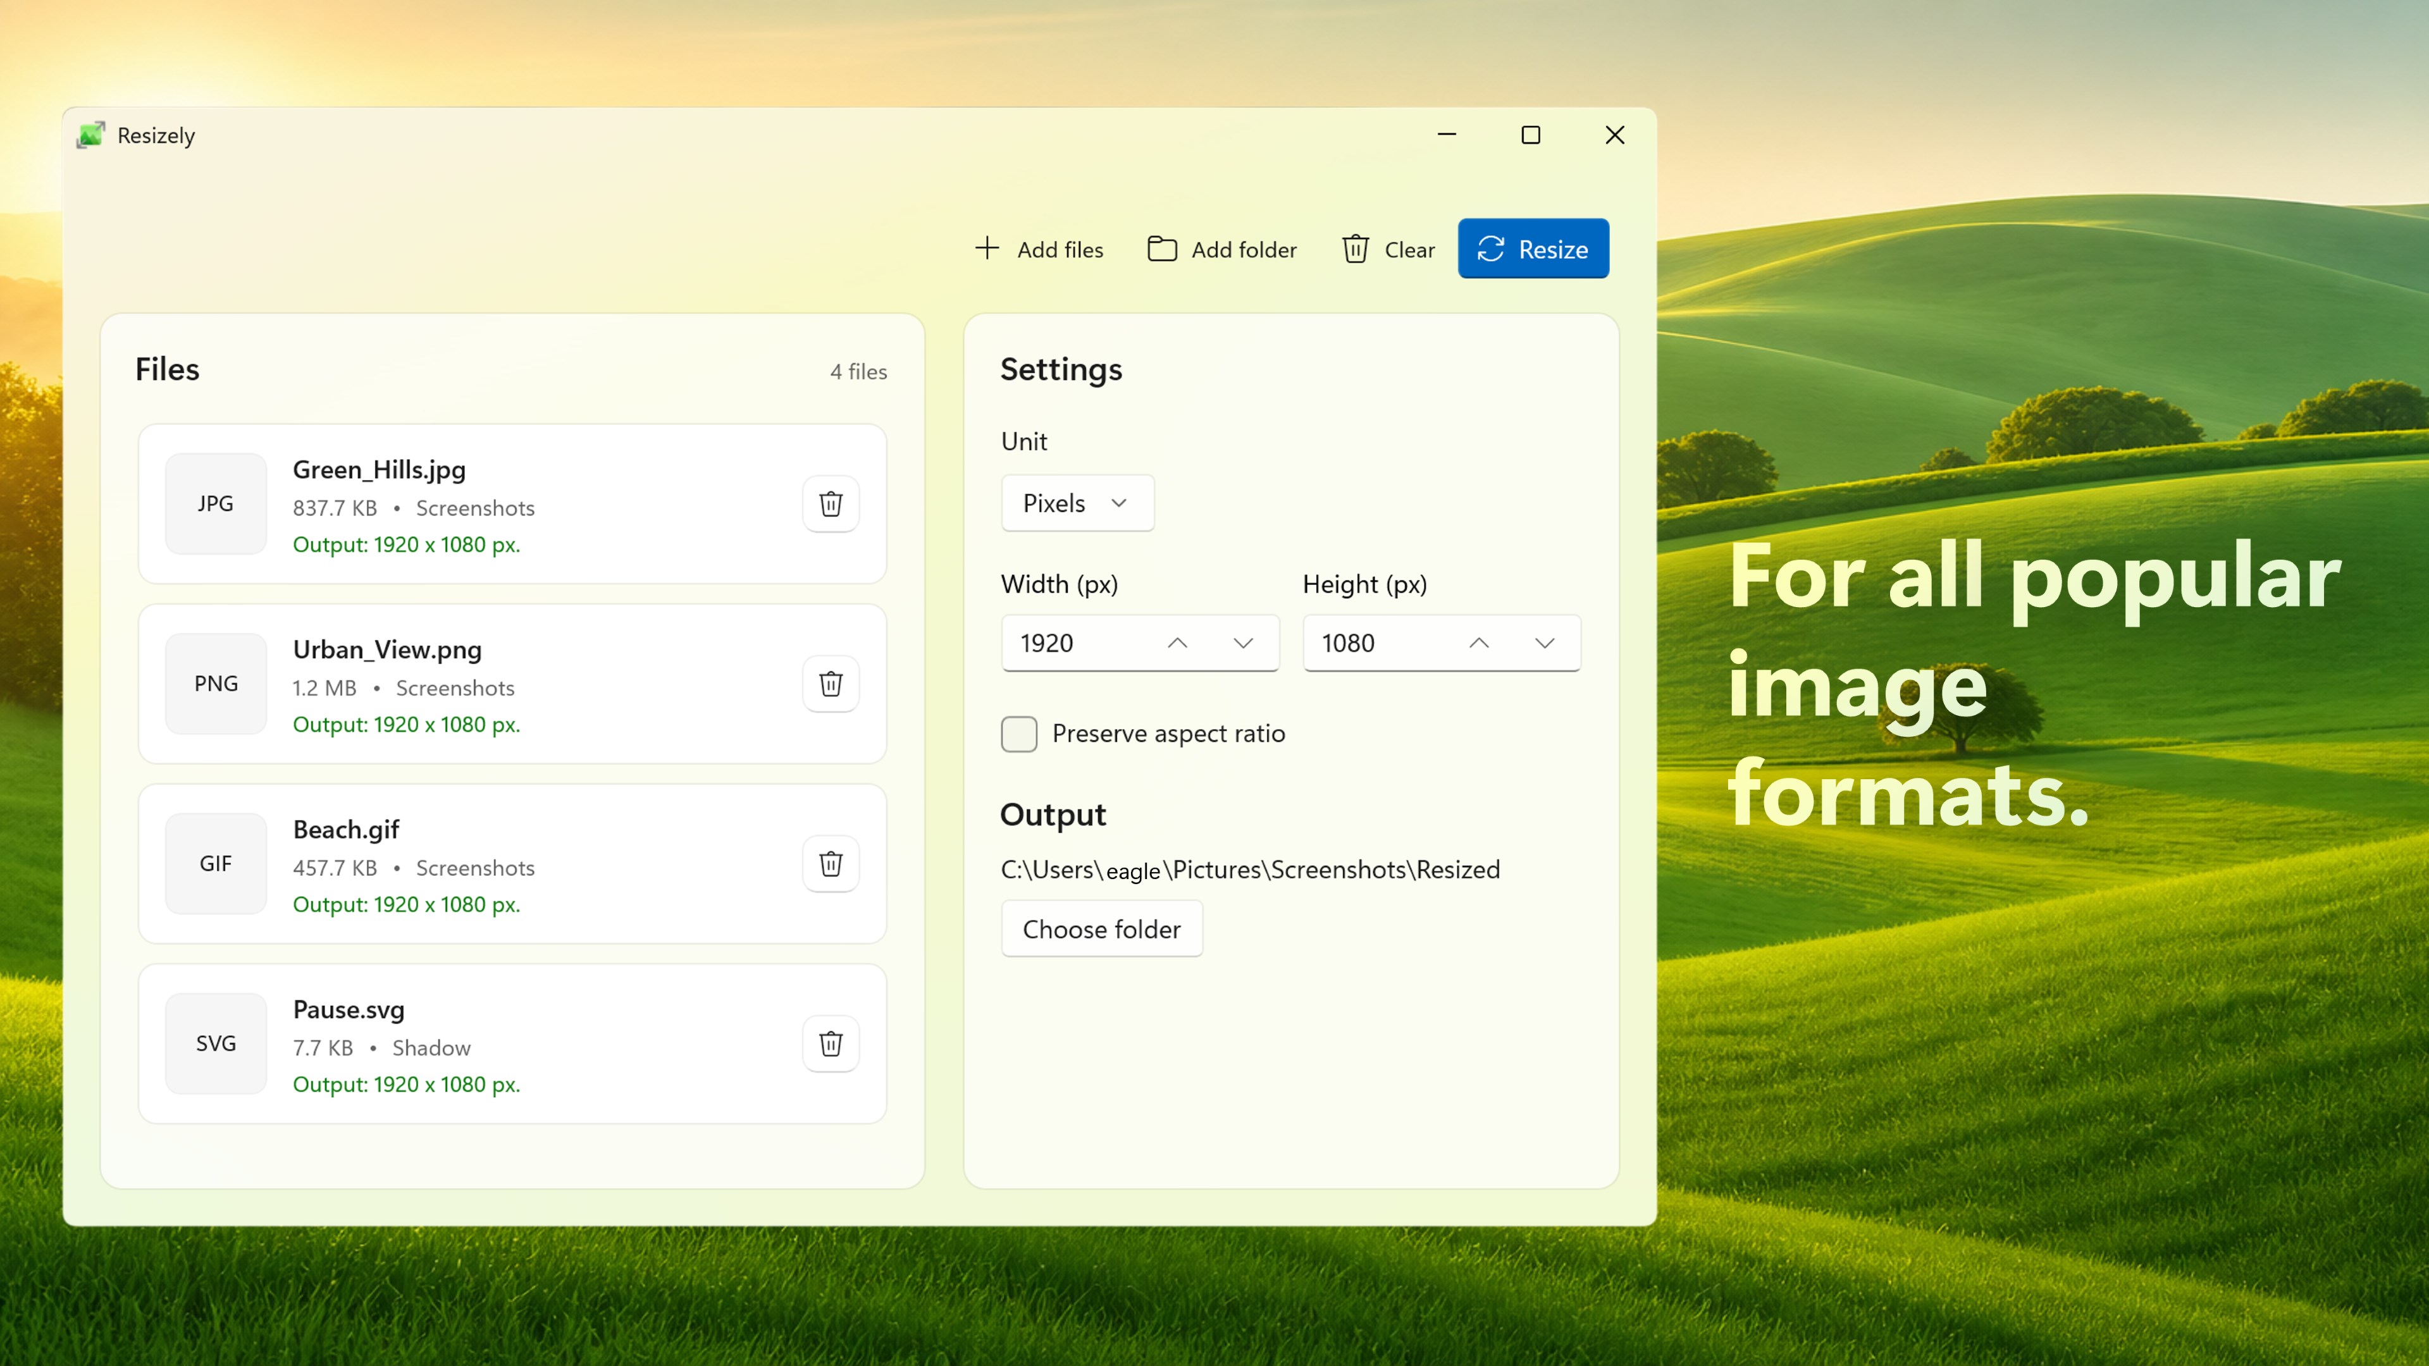
Task: Click the 1.2 MB size text
Action: (x=324, y=688)
